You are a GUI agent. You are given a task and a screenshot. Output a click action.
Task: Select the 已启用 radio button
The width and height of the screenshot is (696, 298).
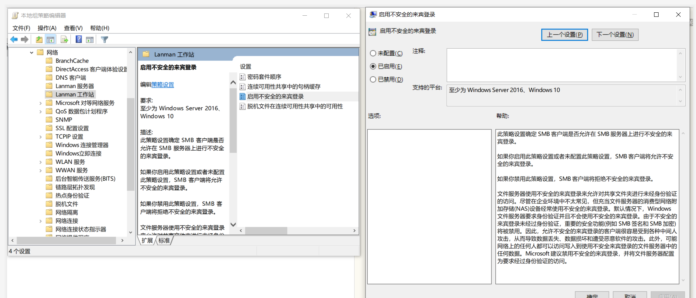tap(373, 67)
